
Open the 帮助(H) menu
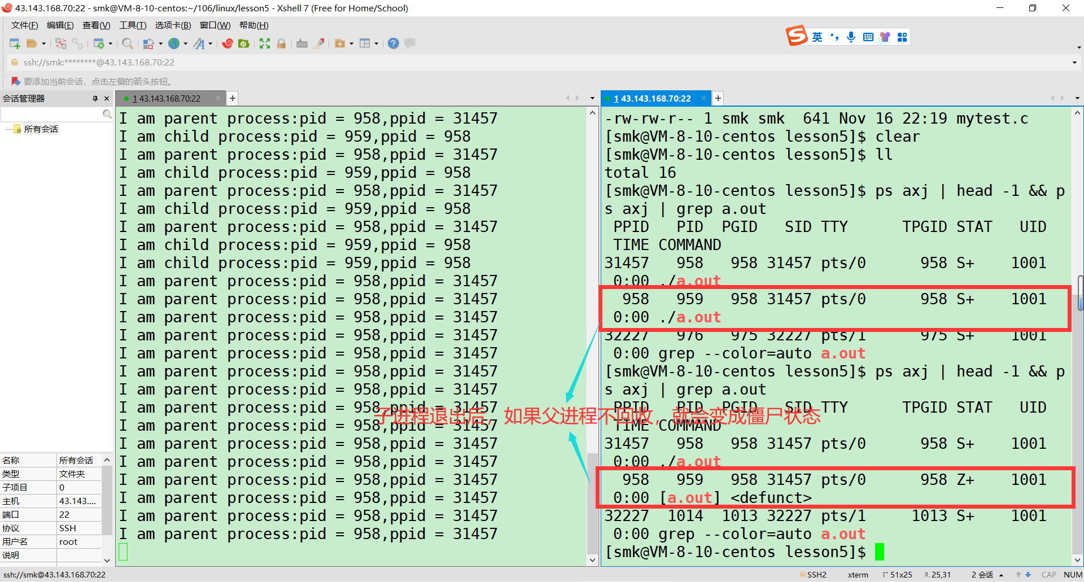[253, 25]
